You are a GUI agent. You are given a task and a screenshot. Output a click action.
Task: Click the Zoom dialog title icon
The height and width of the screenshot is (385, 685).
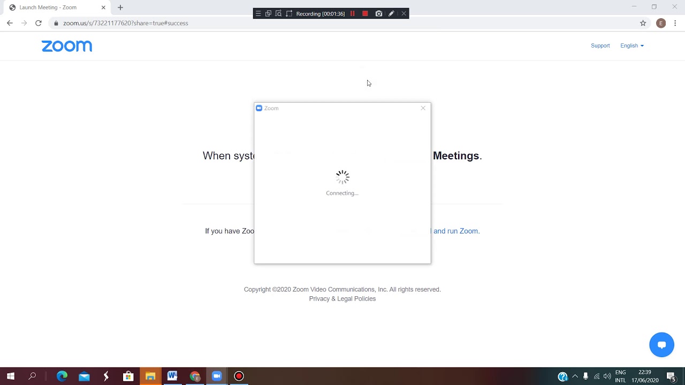[259, 108]
